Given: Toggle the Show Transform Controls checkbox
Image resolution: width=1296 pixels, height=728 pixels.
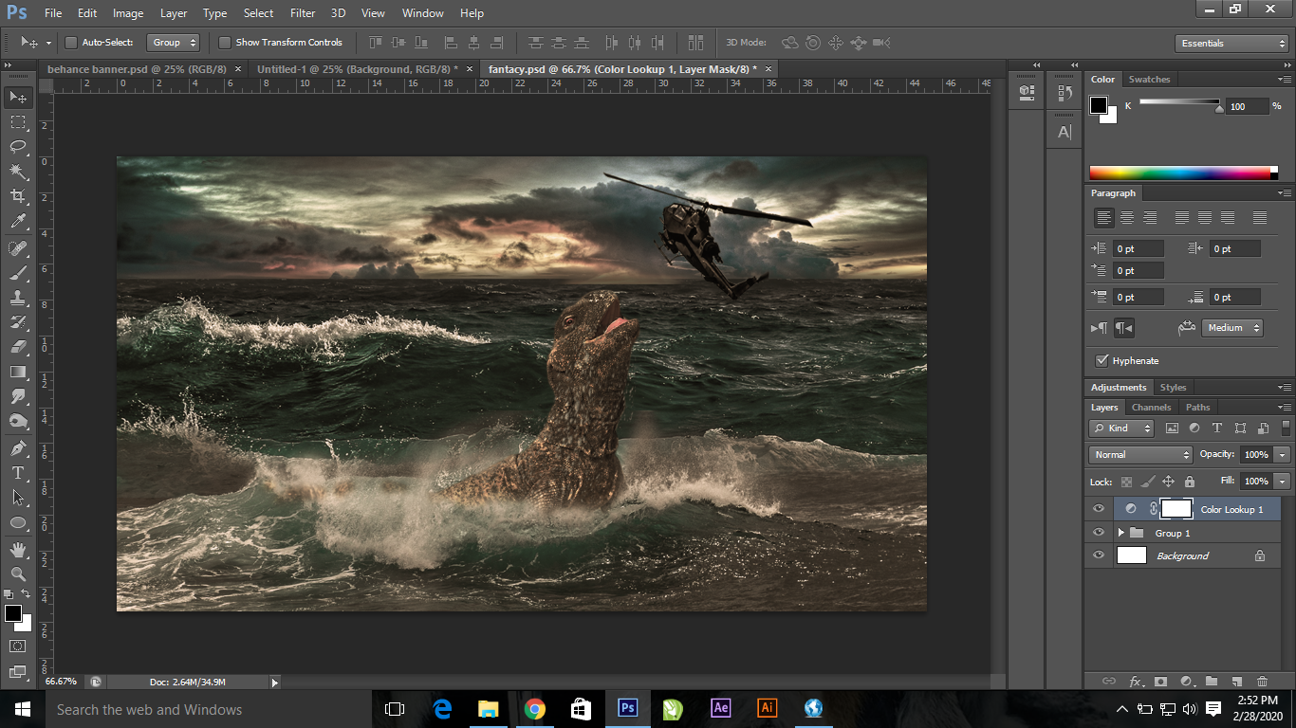Looking at the screenshot, I should tap(225, 43).
